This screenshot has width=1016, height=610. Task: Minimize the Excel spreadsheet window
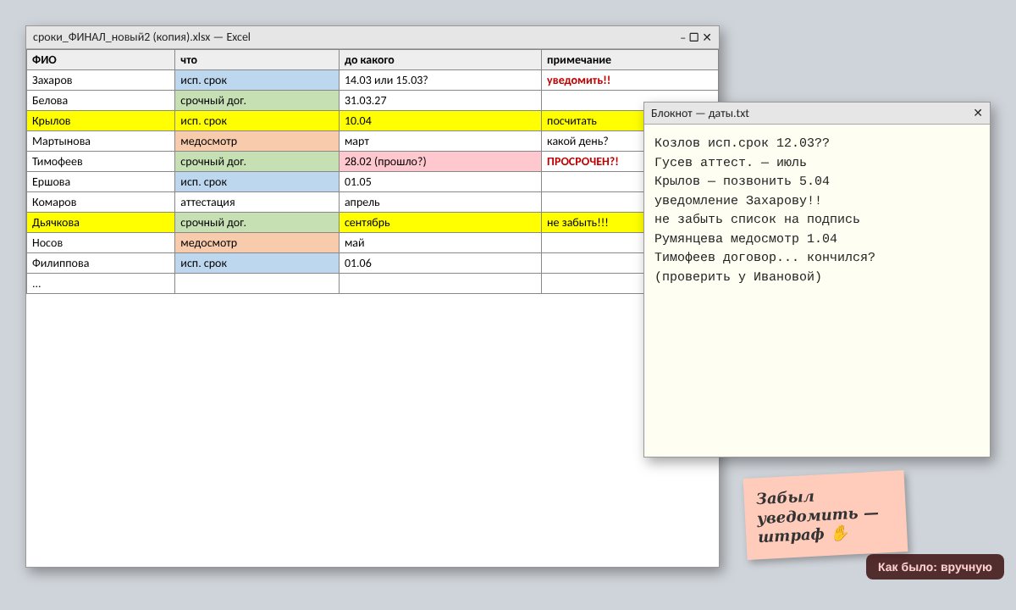click(682, 37)
